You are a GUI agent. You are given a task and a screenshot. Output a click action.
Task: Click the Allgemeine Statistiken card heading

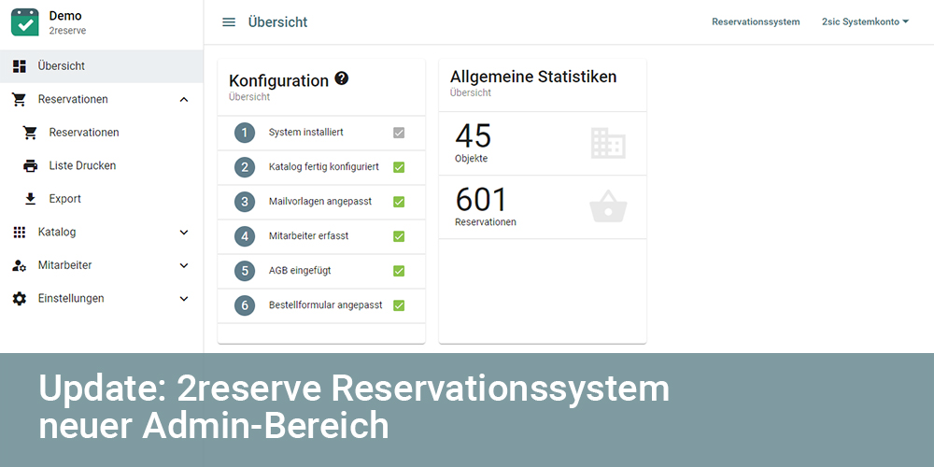point(533,77)
